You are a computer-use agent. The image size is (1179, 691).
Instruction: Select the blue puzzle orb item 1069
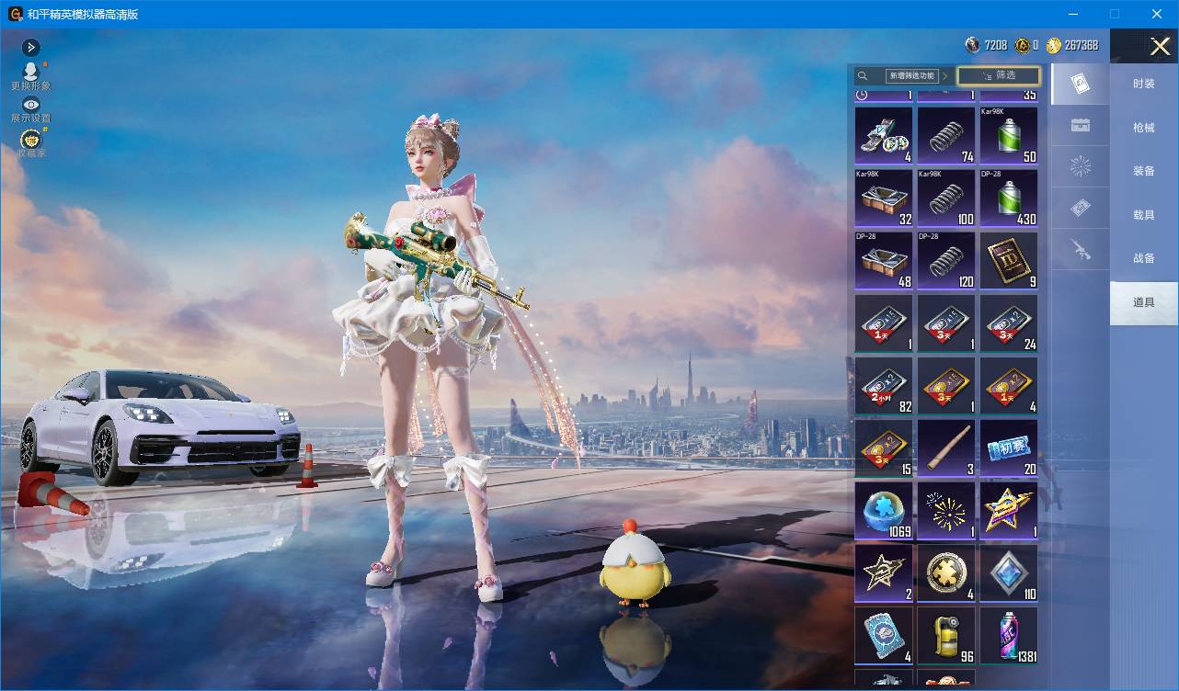click(884, 511)
